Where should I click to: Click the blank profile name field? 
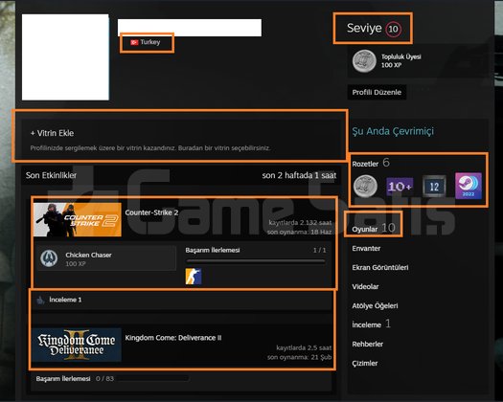coord(190,28)
